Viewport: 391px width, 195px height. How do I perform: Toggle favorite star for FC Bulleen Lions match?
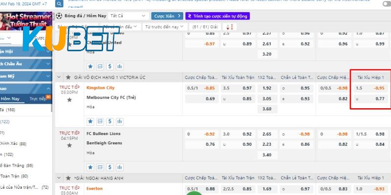click(x=69, y=145)
